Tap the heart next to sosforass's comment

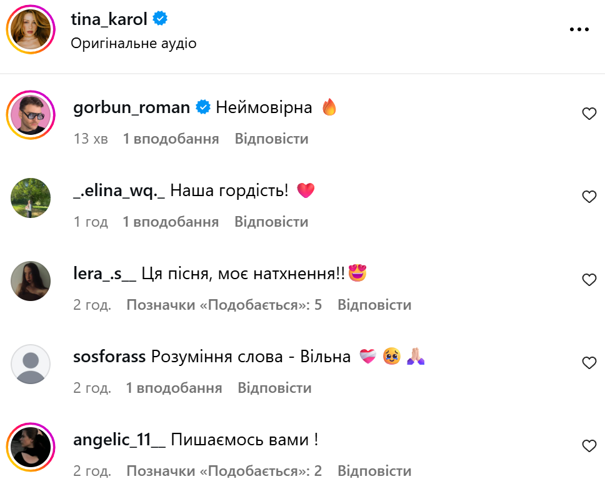[589, 363]
